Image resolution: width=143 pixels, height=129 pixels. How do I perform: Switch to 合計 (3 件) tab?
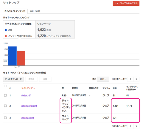[35, 11]
